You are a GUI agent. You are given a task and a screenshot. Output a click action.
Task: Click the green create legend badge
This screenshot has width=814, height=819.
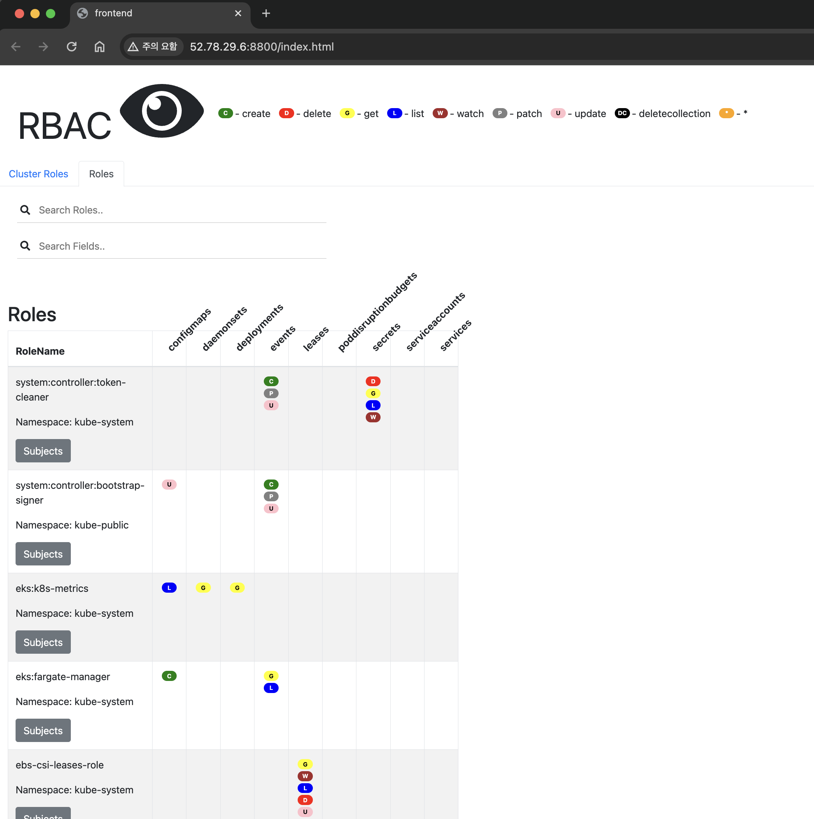pos(225,113)
